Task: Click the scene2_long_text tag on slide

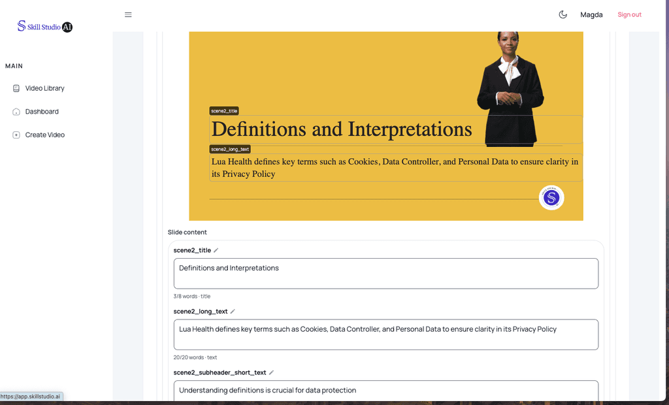Action: 230,150
